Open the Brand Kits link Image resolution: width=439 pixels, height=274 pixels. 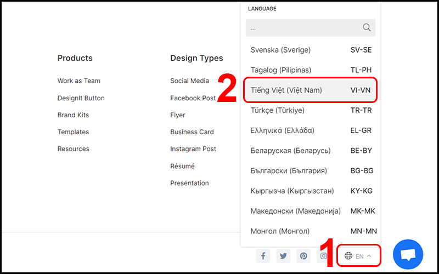(x=73, y=115)
